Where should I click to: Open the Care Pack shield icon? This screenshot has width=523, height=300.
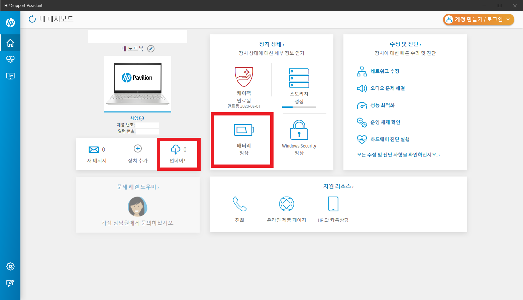(x=244, y=77)
